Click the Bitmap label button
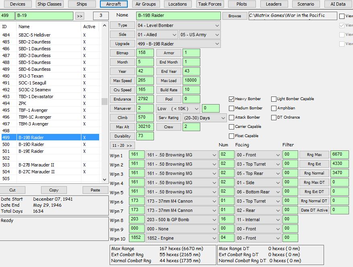This screenshot has width=353, height=267. [x=123, y=53]
